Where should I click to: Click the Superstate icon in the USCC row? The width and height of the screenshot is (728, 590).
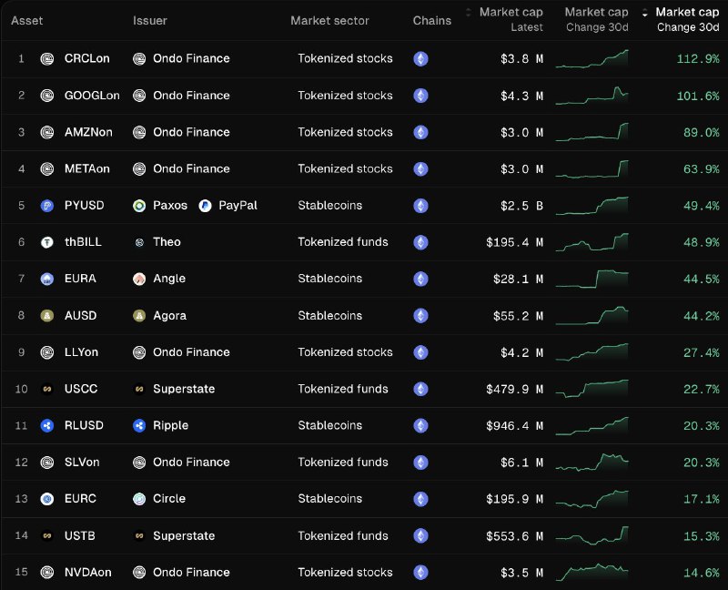[x=138, y=389]
